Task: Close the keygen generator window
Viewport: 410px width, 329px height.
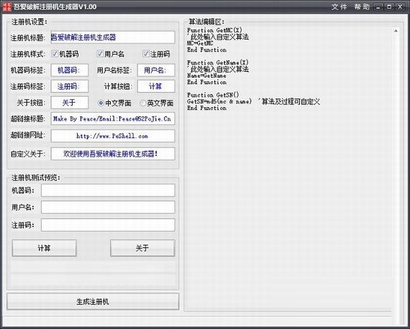Action: click(400, 7)
